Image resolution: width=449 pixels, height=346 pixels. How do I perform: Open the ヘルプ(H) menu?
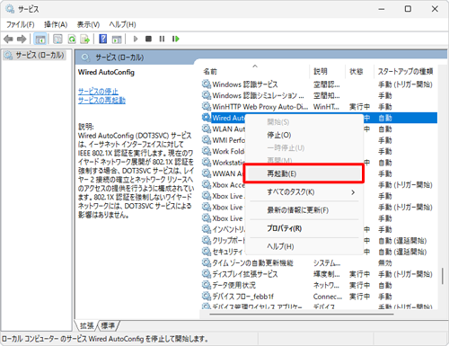pos(122,24)
